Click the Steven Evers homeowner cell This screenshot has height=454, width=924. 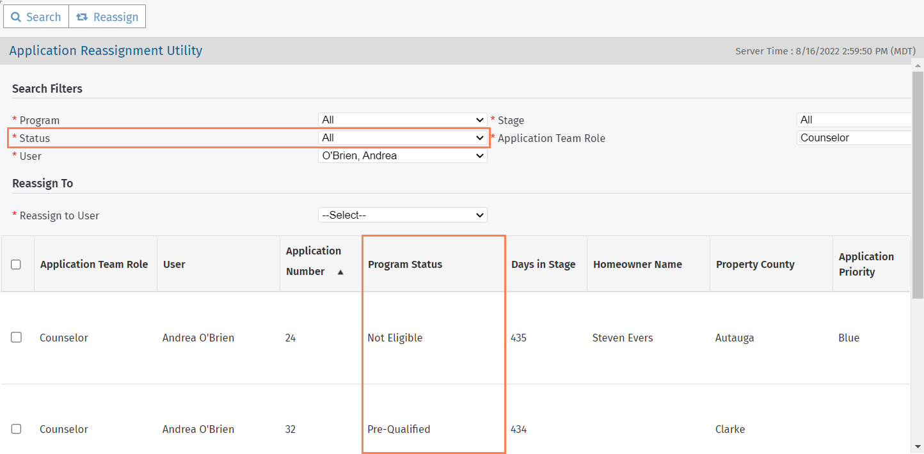pyautogui.click(x=623, y=338)
